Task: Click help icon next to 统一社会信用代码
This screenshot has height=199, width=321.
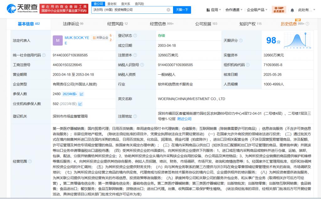Action: 44,55
